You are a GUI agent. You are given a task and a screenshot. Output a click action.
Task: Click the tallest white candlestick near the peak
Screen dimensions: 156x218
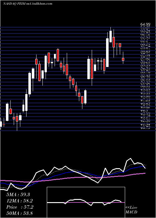107,53
